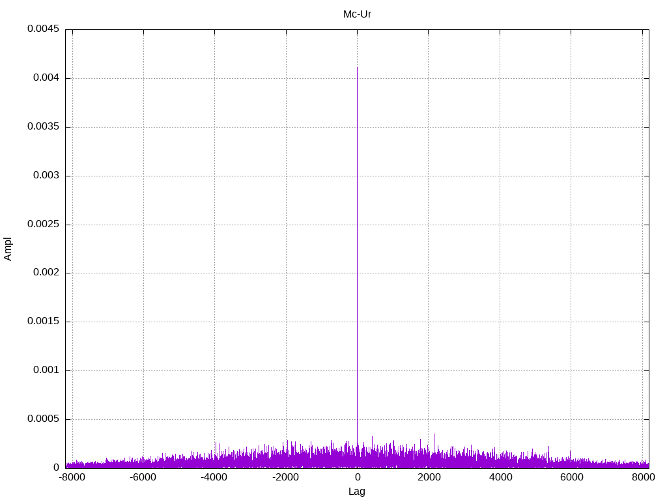Click the Ampl y-axis label
The image size is (667, 500).
[8, 249]
